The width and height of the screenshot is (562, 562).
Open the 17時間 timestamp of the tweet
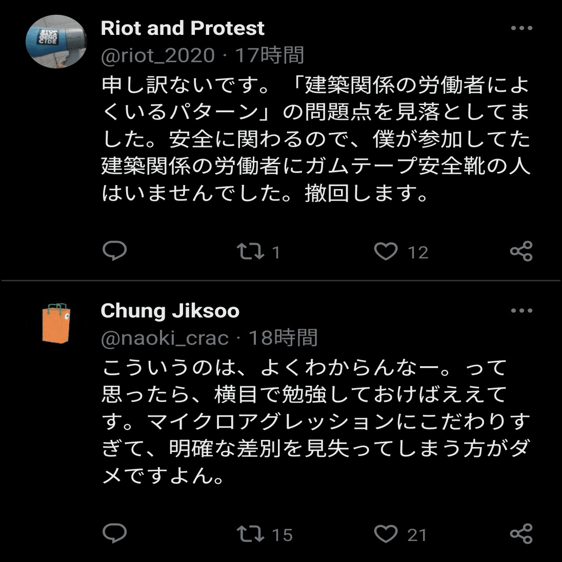point(270,55)
